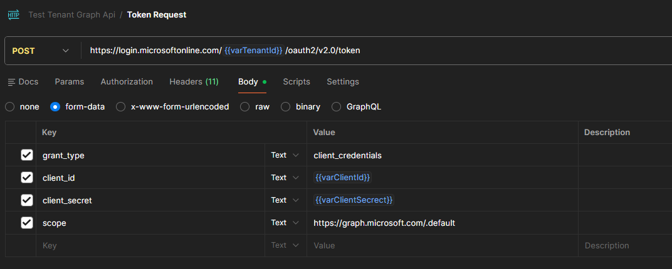Switch to the Authorization tab
Image resolution: width=672 pixels, height=269 pixels.
coord(127,82)
